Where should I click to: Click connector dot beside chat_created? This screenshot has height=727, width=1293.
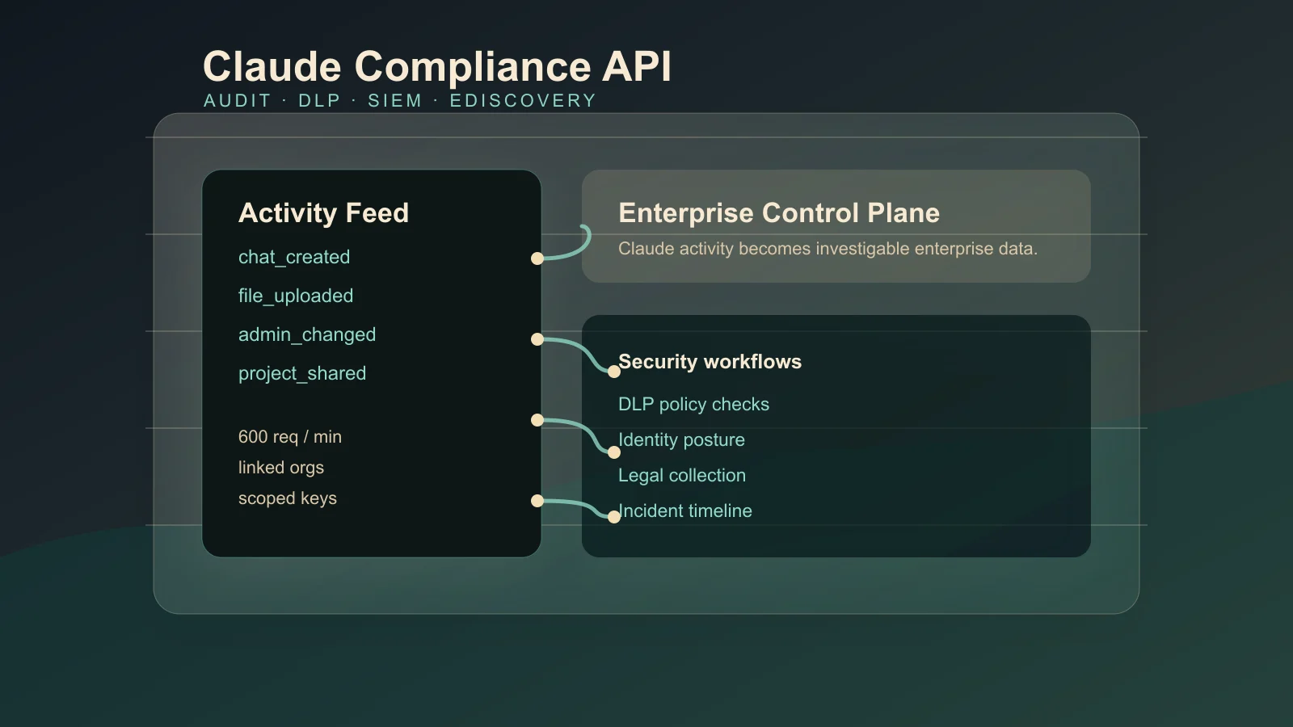click(x=537, y=258)
